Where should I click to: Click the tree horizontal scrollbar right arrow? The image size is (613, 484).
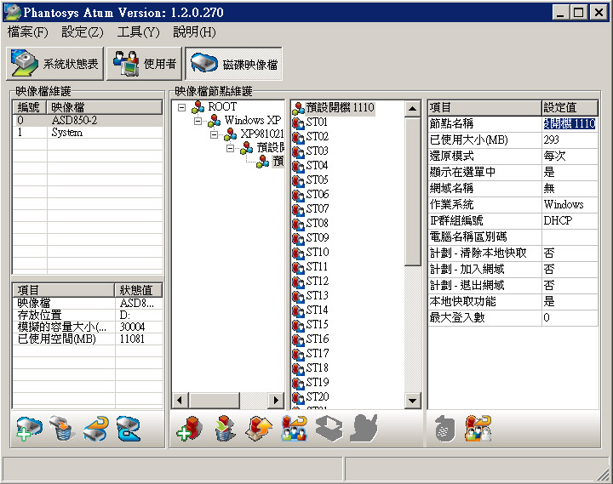pyautogui.click(x=276, y=400)
